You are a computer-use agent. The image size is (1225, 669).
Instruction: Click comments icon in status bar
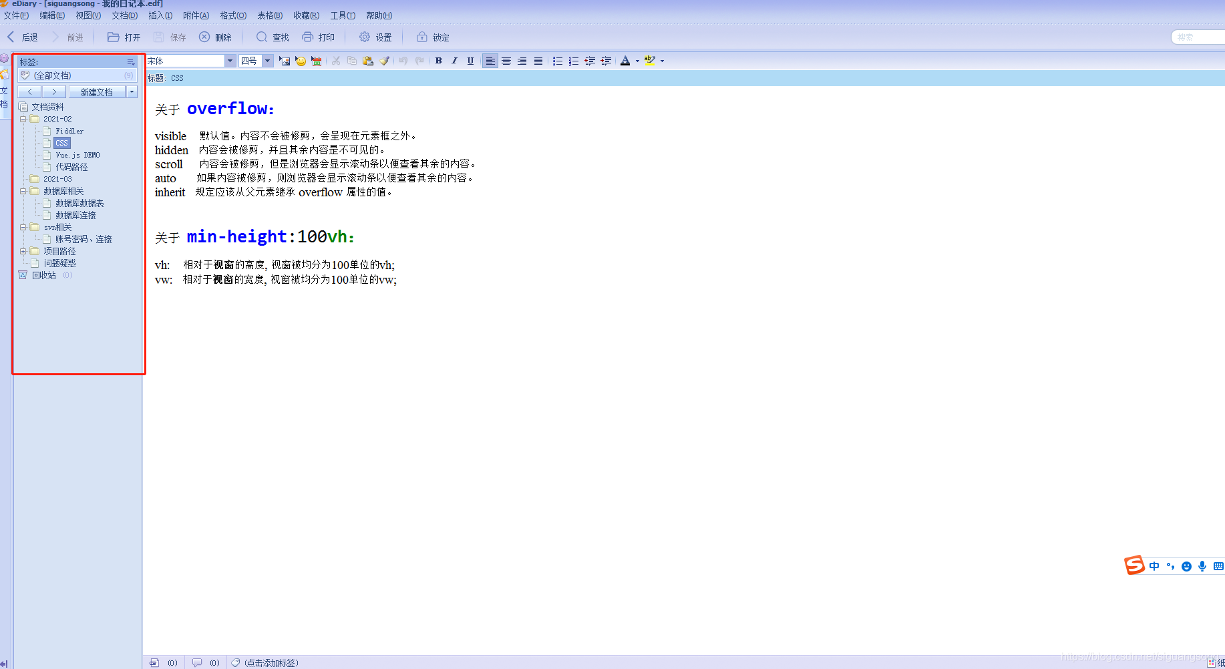tap(197, 663)
